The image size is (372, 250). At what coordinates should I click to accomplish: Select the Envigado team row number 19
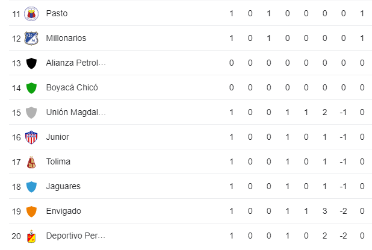point(16,211)
